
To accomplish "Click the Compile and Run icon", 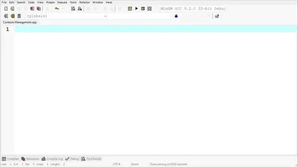I will (143, 8).
